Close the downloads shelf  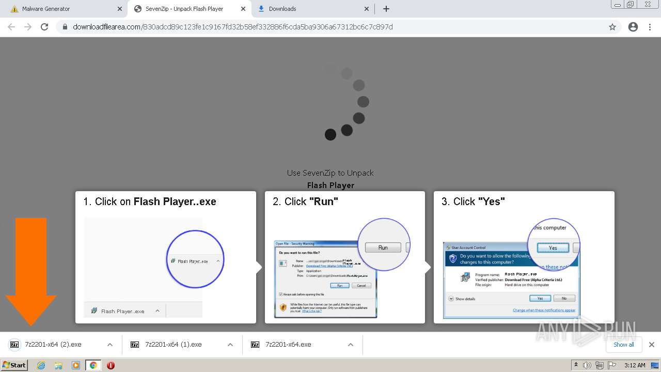point(652,345)
